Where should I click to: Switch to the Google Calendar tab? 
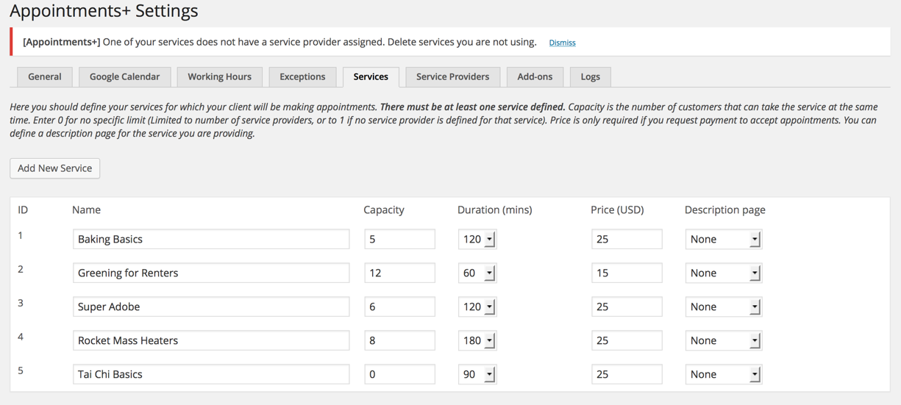click(124, 76)
